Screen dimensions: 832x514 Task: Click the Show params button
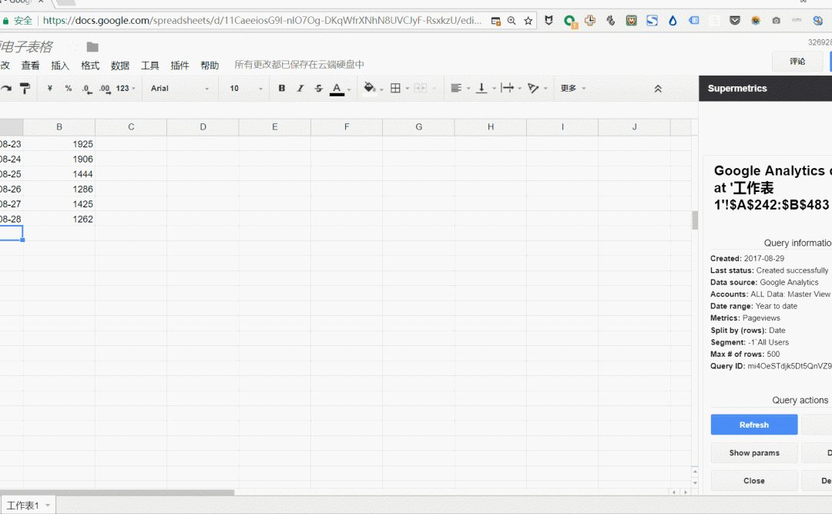click(754, 453)
